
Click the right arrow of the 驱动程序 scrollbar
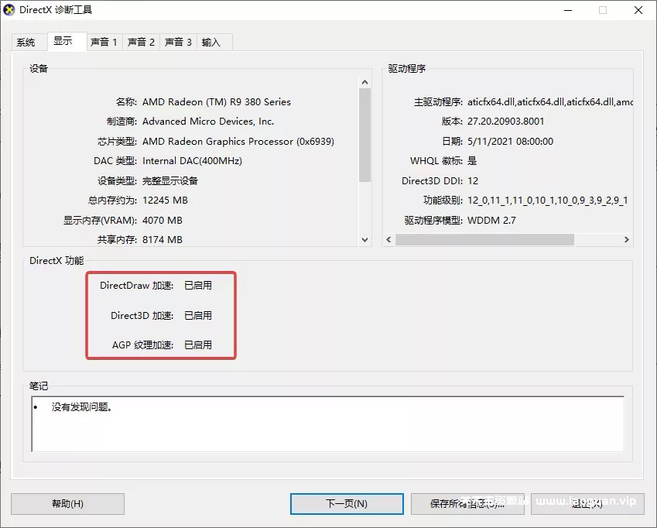[x=627, y=240]
